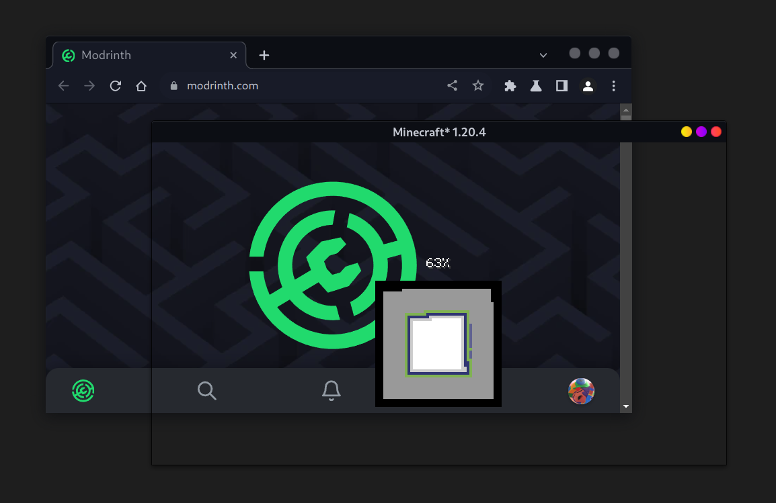Reload the modrinth.com page
Image resolution: width=776 pixels, height=503 pixels.
pyautogui.click(x=116, y=86)
